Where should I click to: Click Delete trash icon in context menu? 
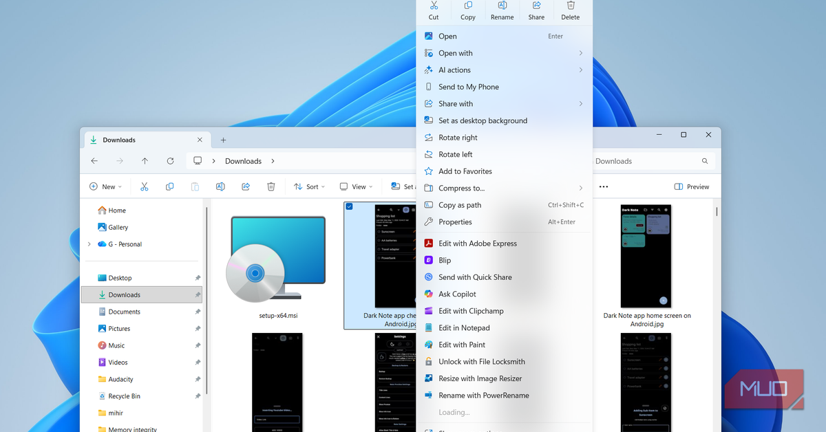(571, 6)
